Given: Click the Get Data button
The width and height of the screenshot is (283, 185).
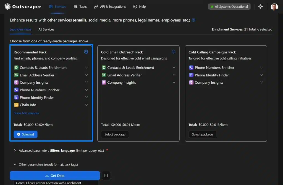Looking at the screenshot, I should click(55, 175).
